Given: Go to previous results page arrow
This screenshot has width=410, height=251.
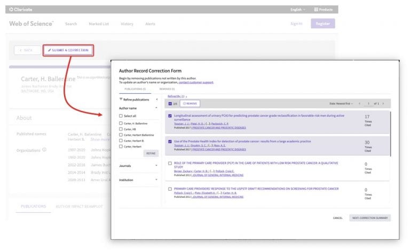Looking at the screenshot, I should pos(359,103).
